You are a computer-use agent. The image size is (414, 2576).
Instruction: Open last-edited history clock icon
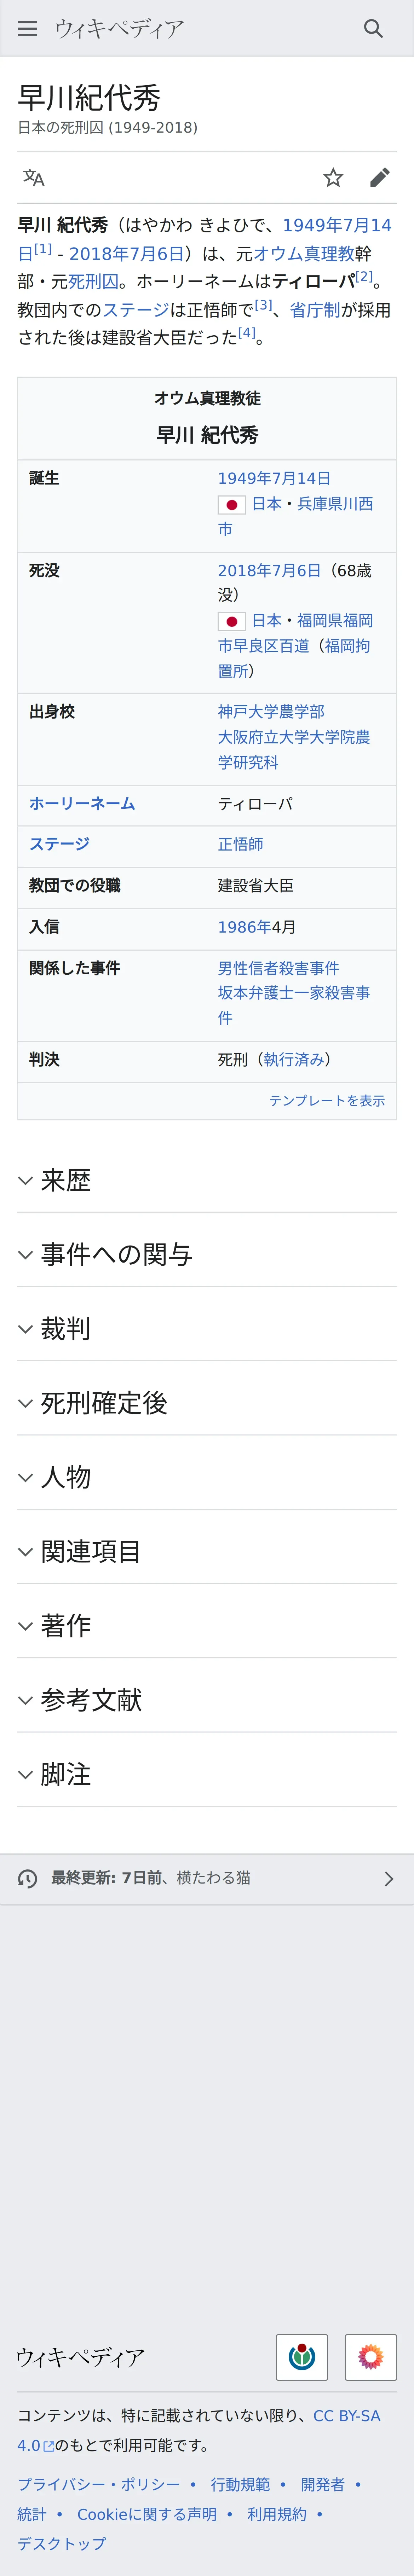tap(27, 1878)
